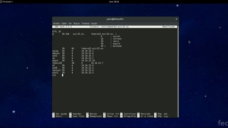Click the Cortar txt shortcut label

click(x=113, y=114)
